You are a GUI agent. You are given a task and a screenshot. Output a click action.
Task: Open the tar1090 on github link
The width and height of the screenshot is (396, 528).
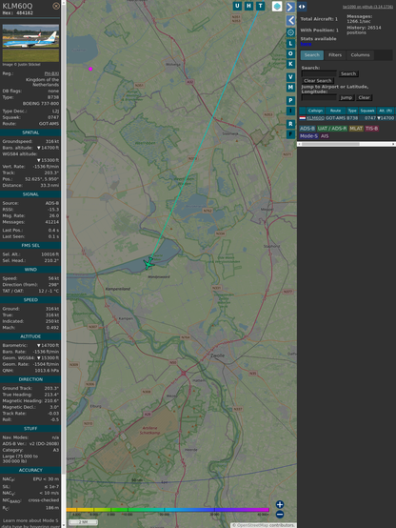(x=367, y=7)
